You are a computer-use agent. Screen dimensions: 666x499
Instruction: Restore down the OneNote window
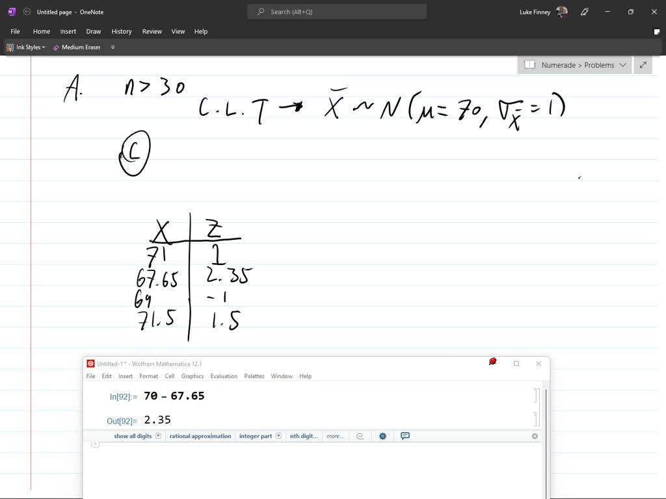click(631, 12)
